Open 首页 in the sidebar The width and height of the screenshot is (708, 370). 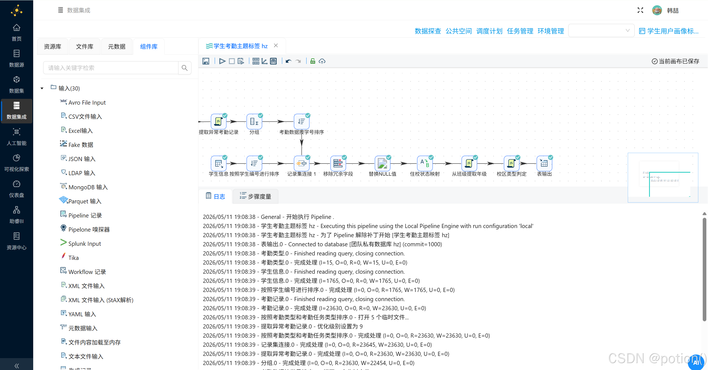click(x=17, y=33)
